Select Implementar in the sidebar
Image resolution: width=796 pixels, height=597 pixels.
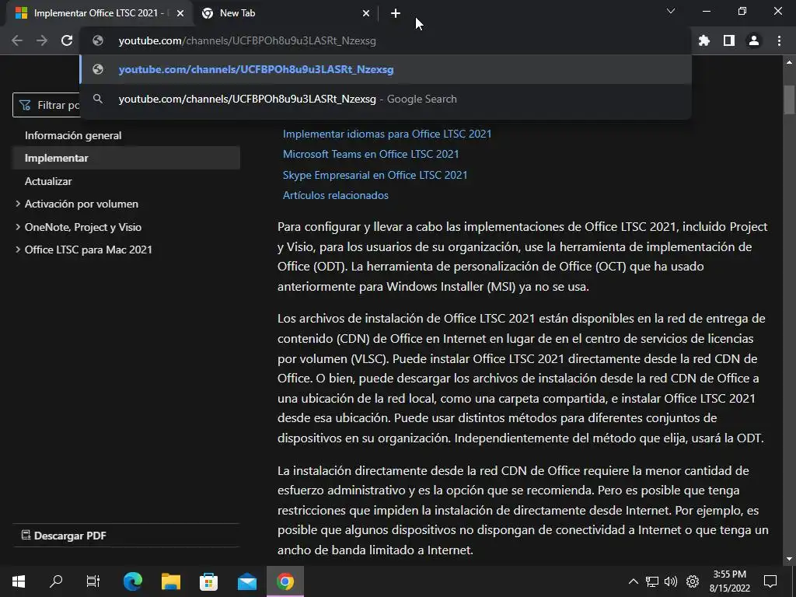126,158
